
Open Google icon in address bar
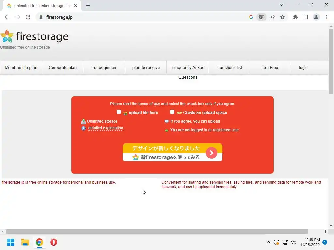[x=251, y=17]
